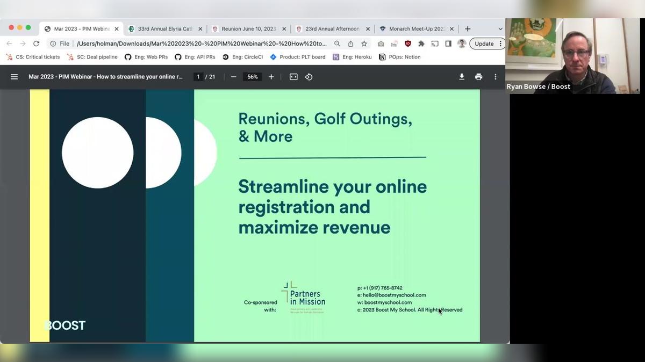Open the Chrome extensions puzzle menu
This screenshot has width=645, height=362.
pyautogui.click(x=421, y=44)
